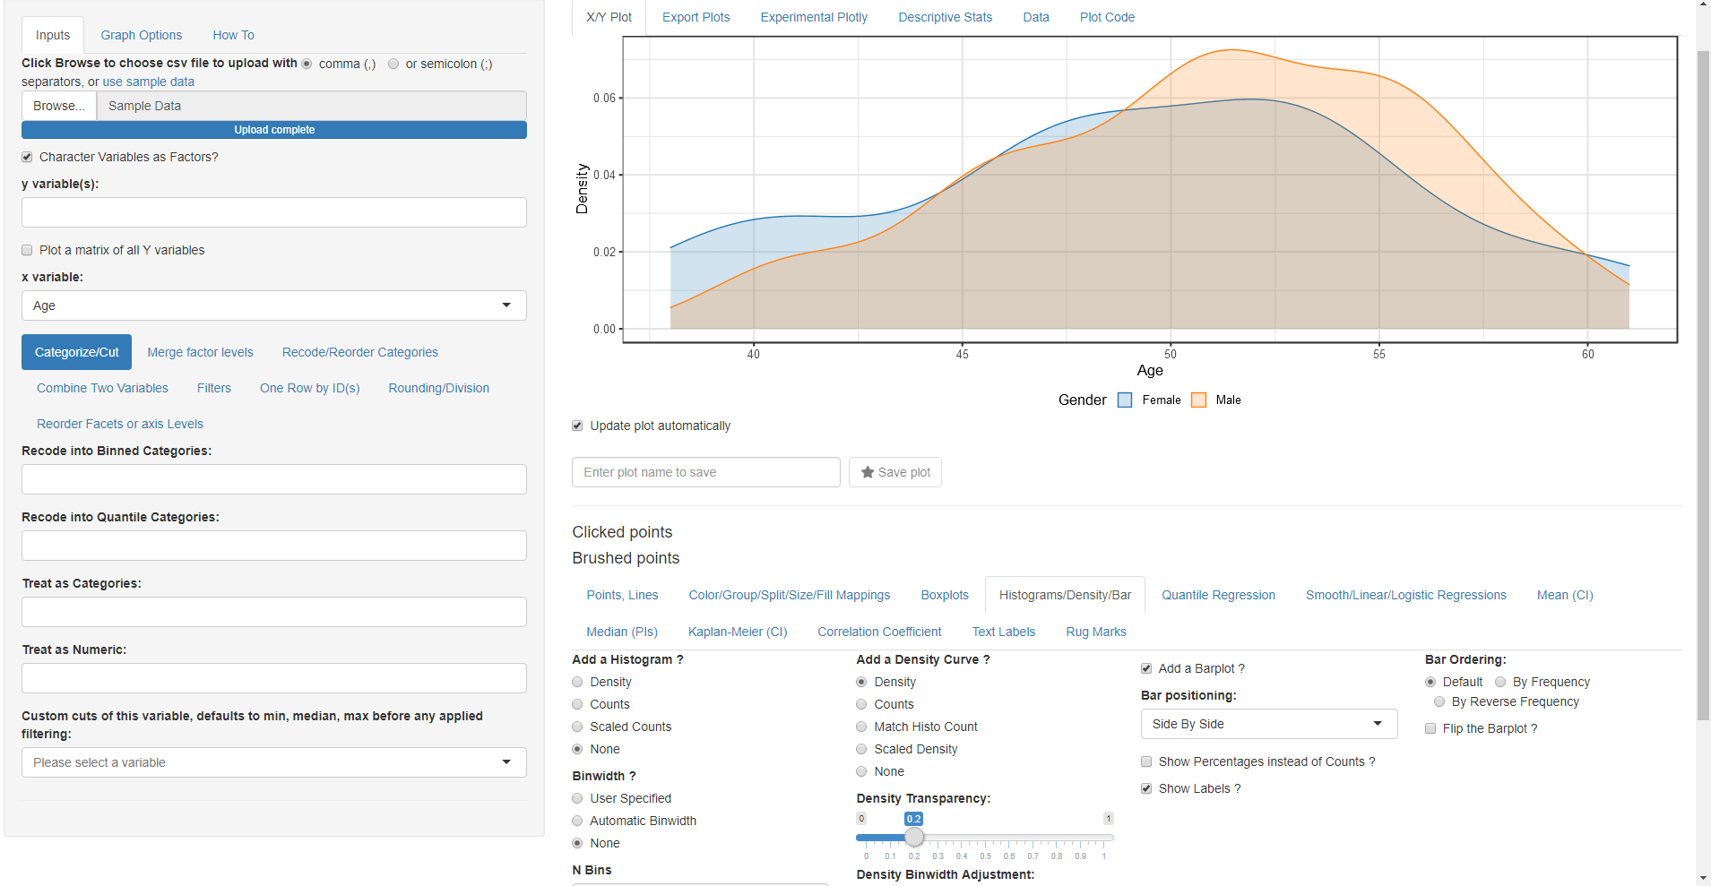Click Recode into Binned Categories field
Viewport: 1711px width, 886px height.
tap(274, 479)
